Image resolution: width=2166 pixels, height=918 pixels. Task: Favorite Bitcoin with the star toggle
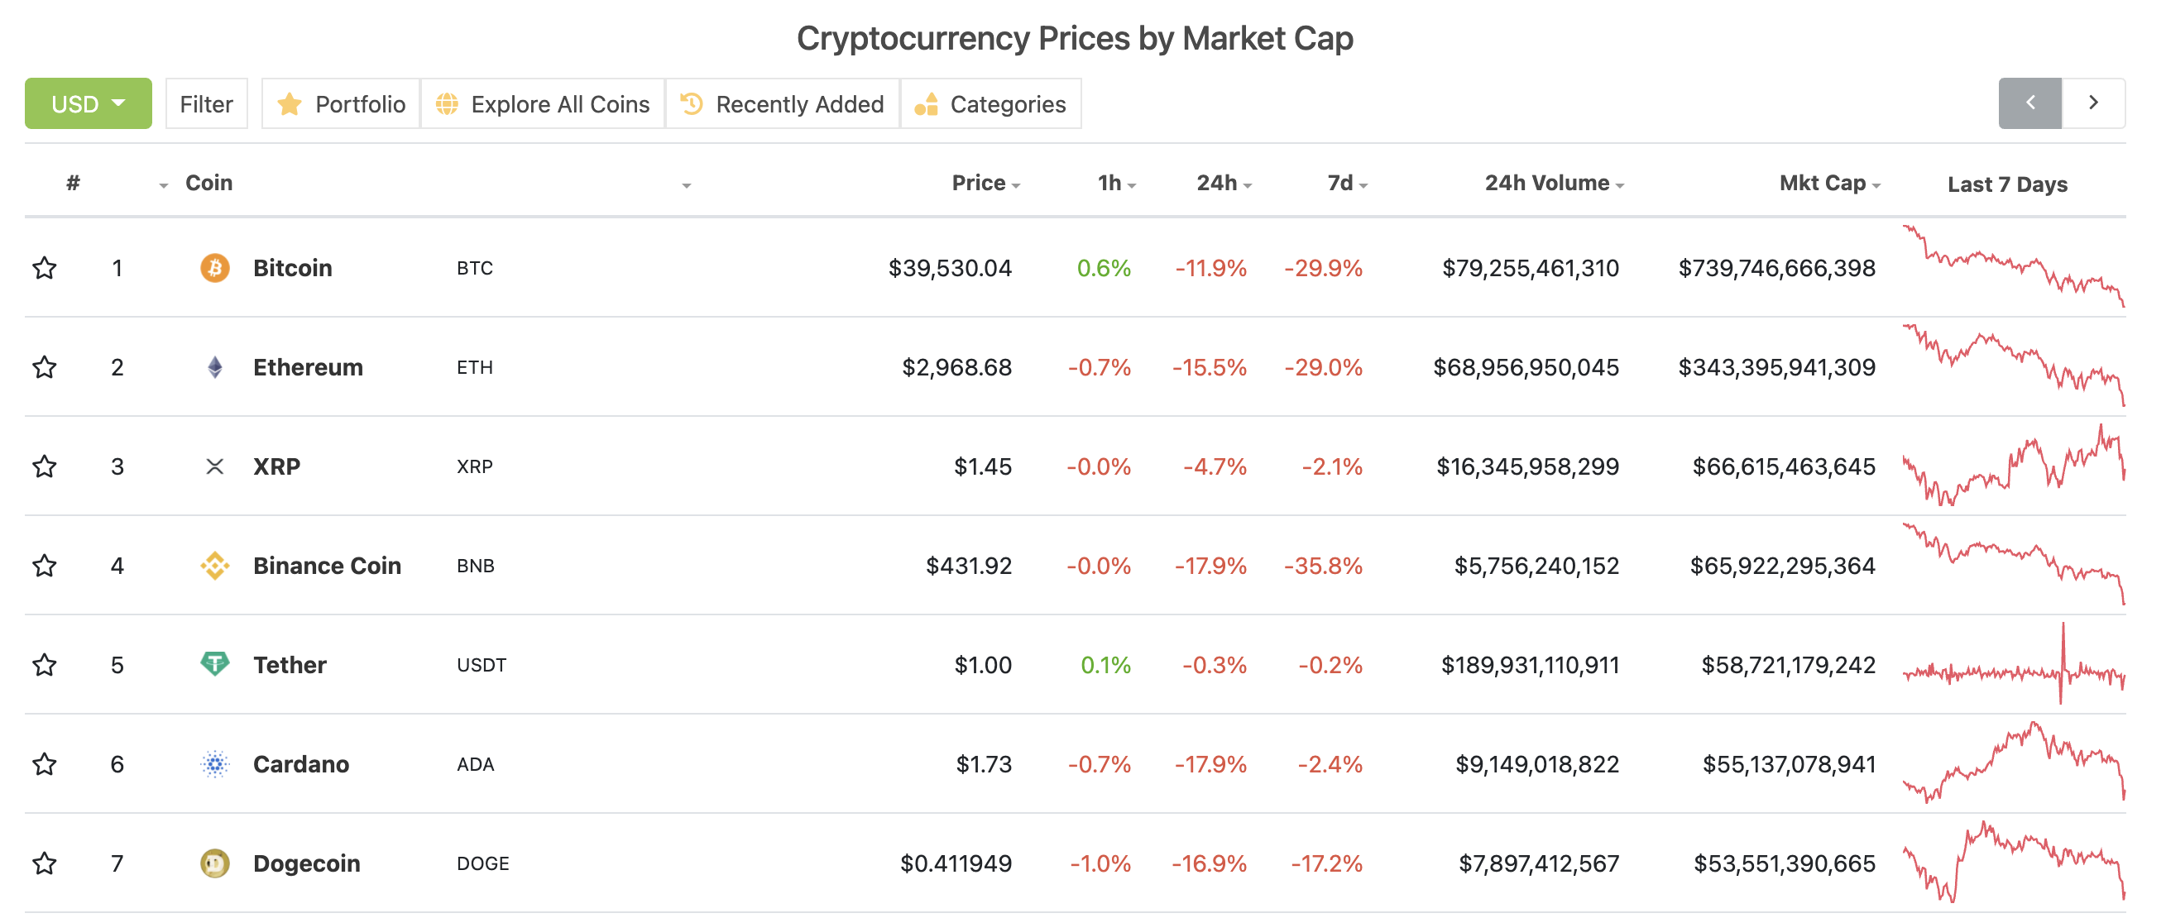tap(45, 268)
